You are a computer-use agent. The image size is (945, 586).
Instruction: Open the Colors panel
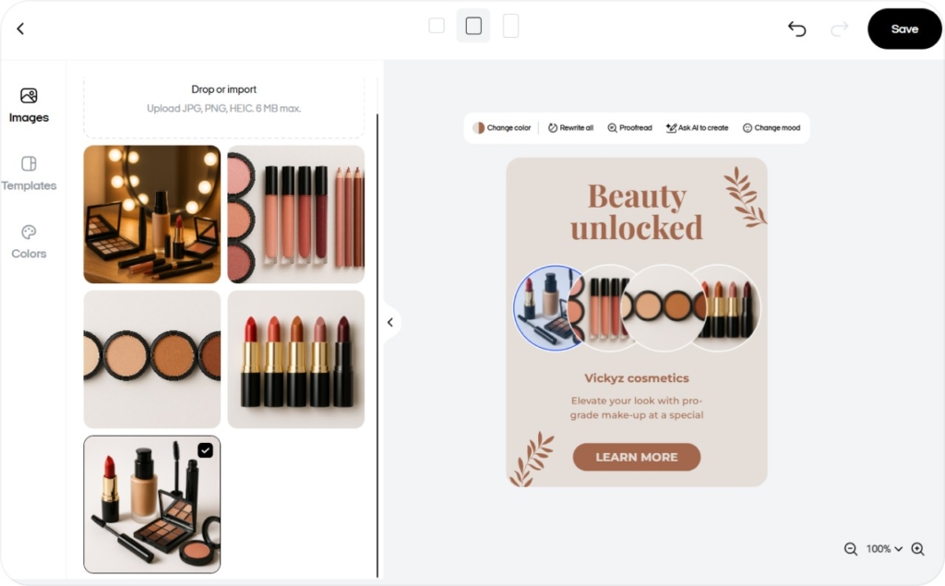pos(29,241)
